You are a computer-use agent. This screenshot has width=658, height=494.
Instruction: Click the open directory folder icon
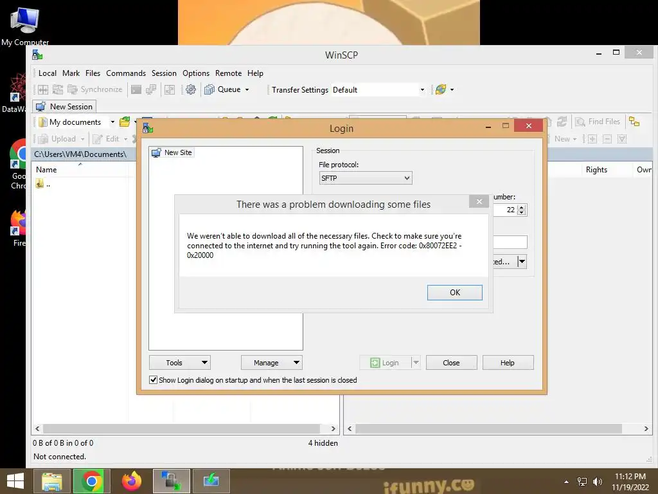[x=125, y=122]
